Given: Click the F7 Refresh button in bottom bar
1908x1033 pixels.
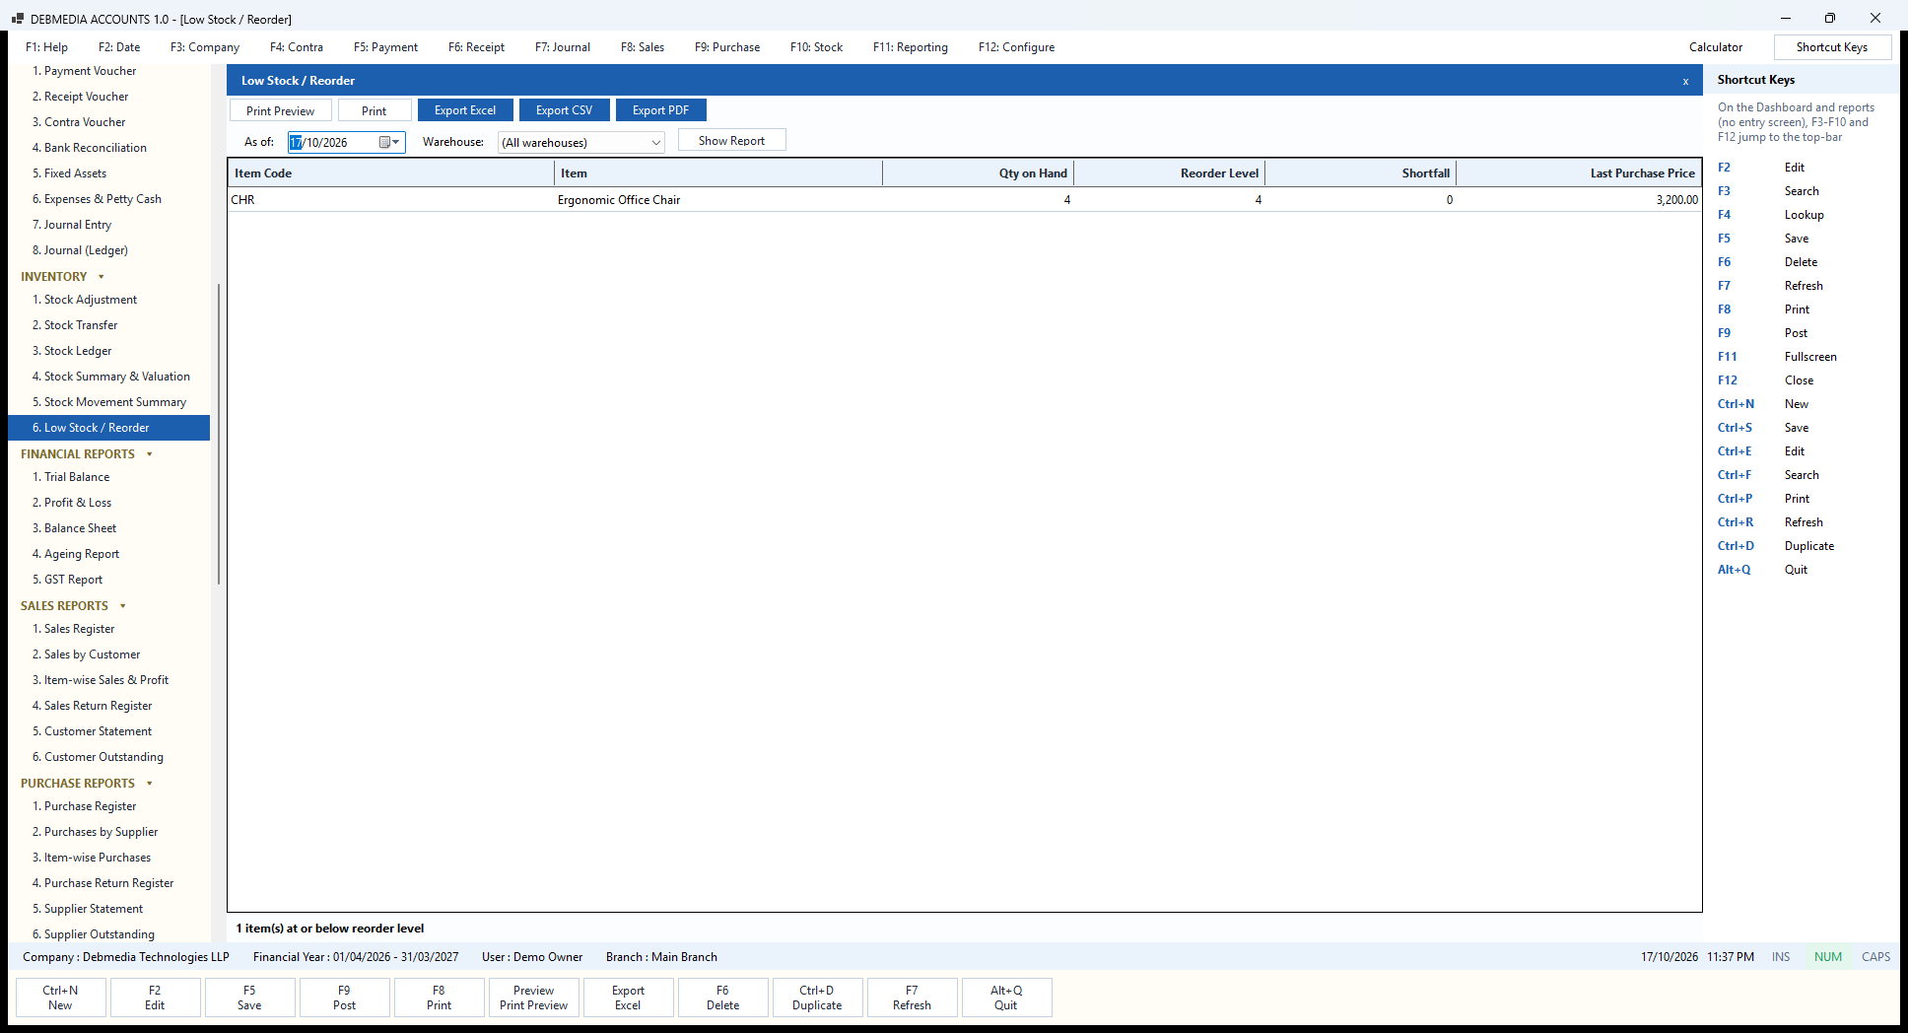Looking at the screenshot, I should [912, 998].
